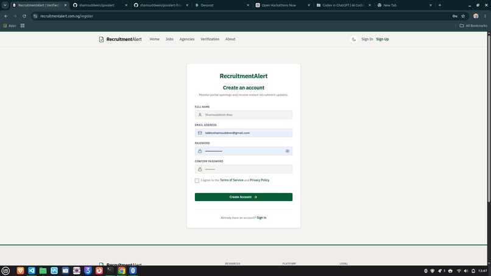Switch to the Open Hackathons Now tab

pyautogui.click(x=282, y=5)
